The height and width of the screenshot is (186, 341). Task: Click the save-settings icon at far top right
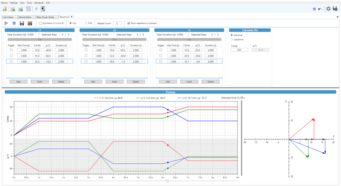(335, 9)
